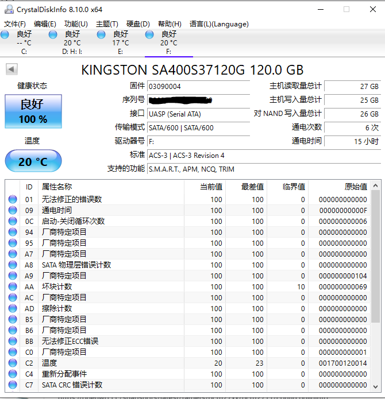Click the 当前值 column header
The height and width of the screenshot is (399, 385).
click(x=205, y=187)
